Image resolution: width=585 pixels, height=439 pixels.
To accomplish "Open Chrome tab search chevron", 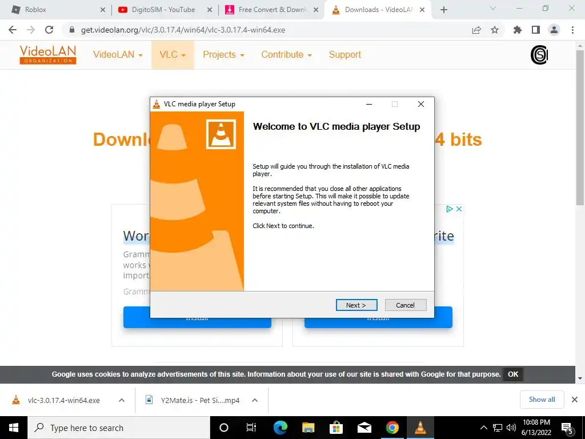I will [x=493, y=8].
